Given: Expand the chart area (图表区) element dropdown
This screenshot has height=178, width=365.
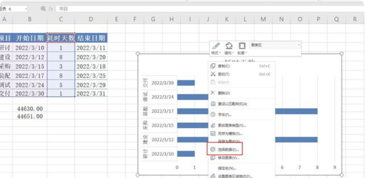Looking at the screenshot, I should [x=299, y=45].
